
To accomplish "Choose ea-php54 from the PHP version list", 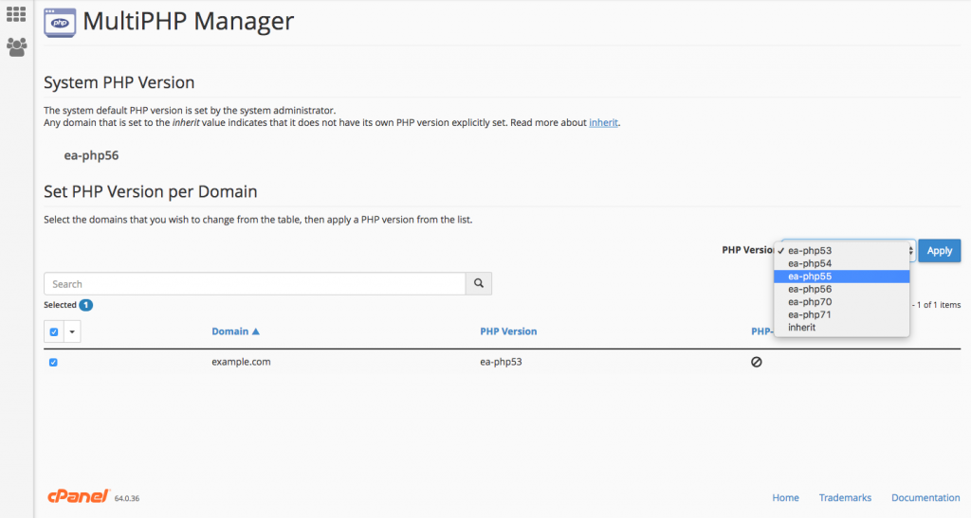I will point(842,263).
